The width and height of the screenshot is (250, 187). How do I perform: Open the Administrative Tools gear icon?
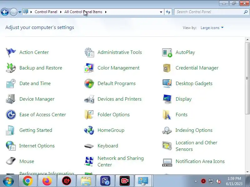pos(89,52)
